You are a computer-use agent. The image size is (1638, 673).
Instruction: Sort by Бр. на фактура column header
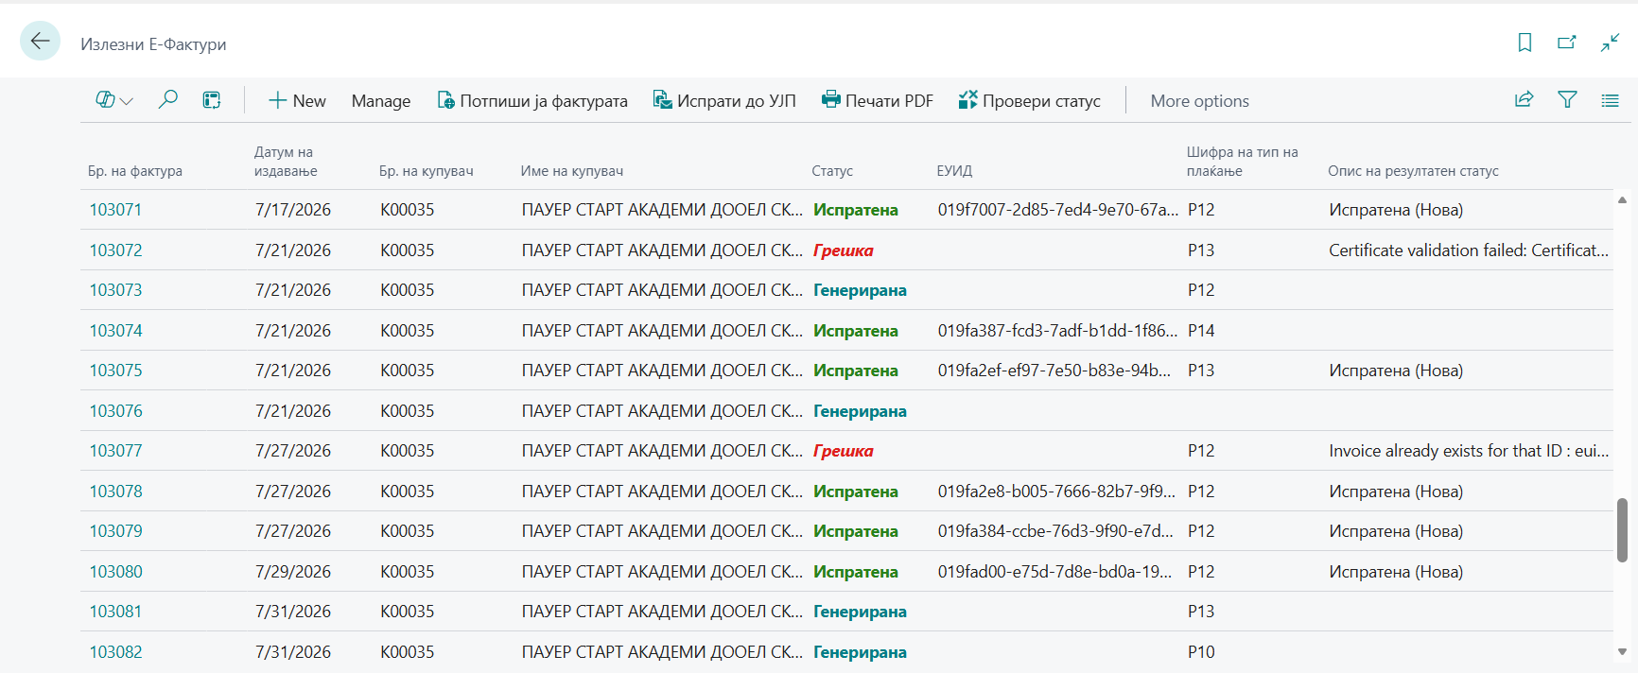(x=135, y=171)
